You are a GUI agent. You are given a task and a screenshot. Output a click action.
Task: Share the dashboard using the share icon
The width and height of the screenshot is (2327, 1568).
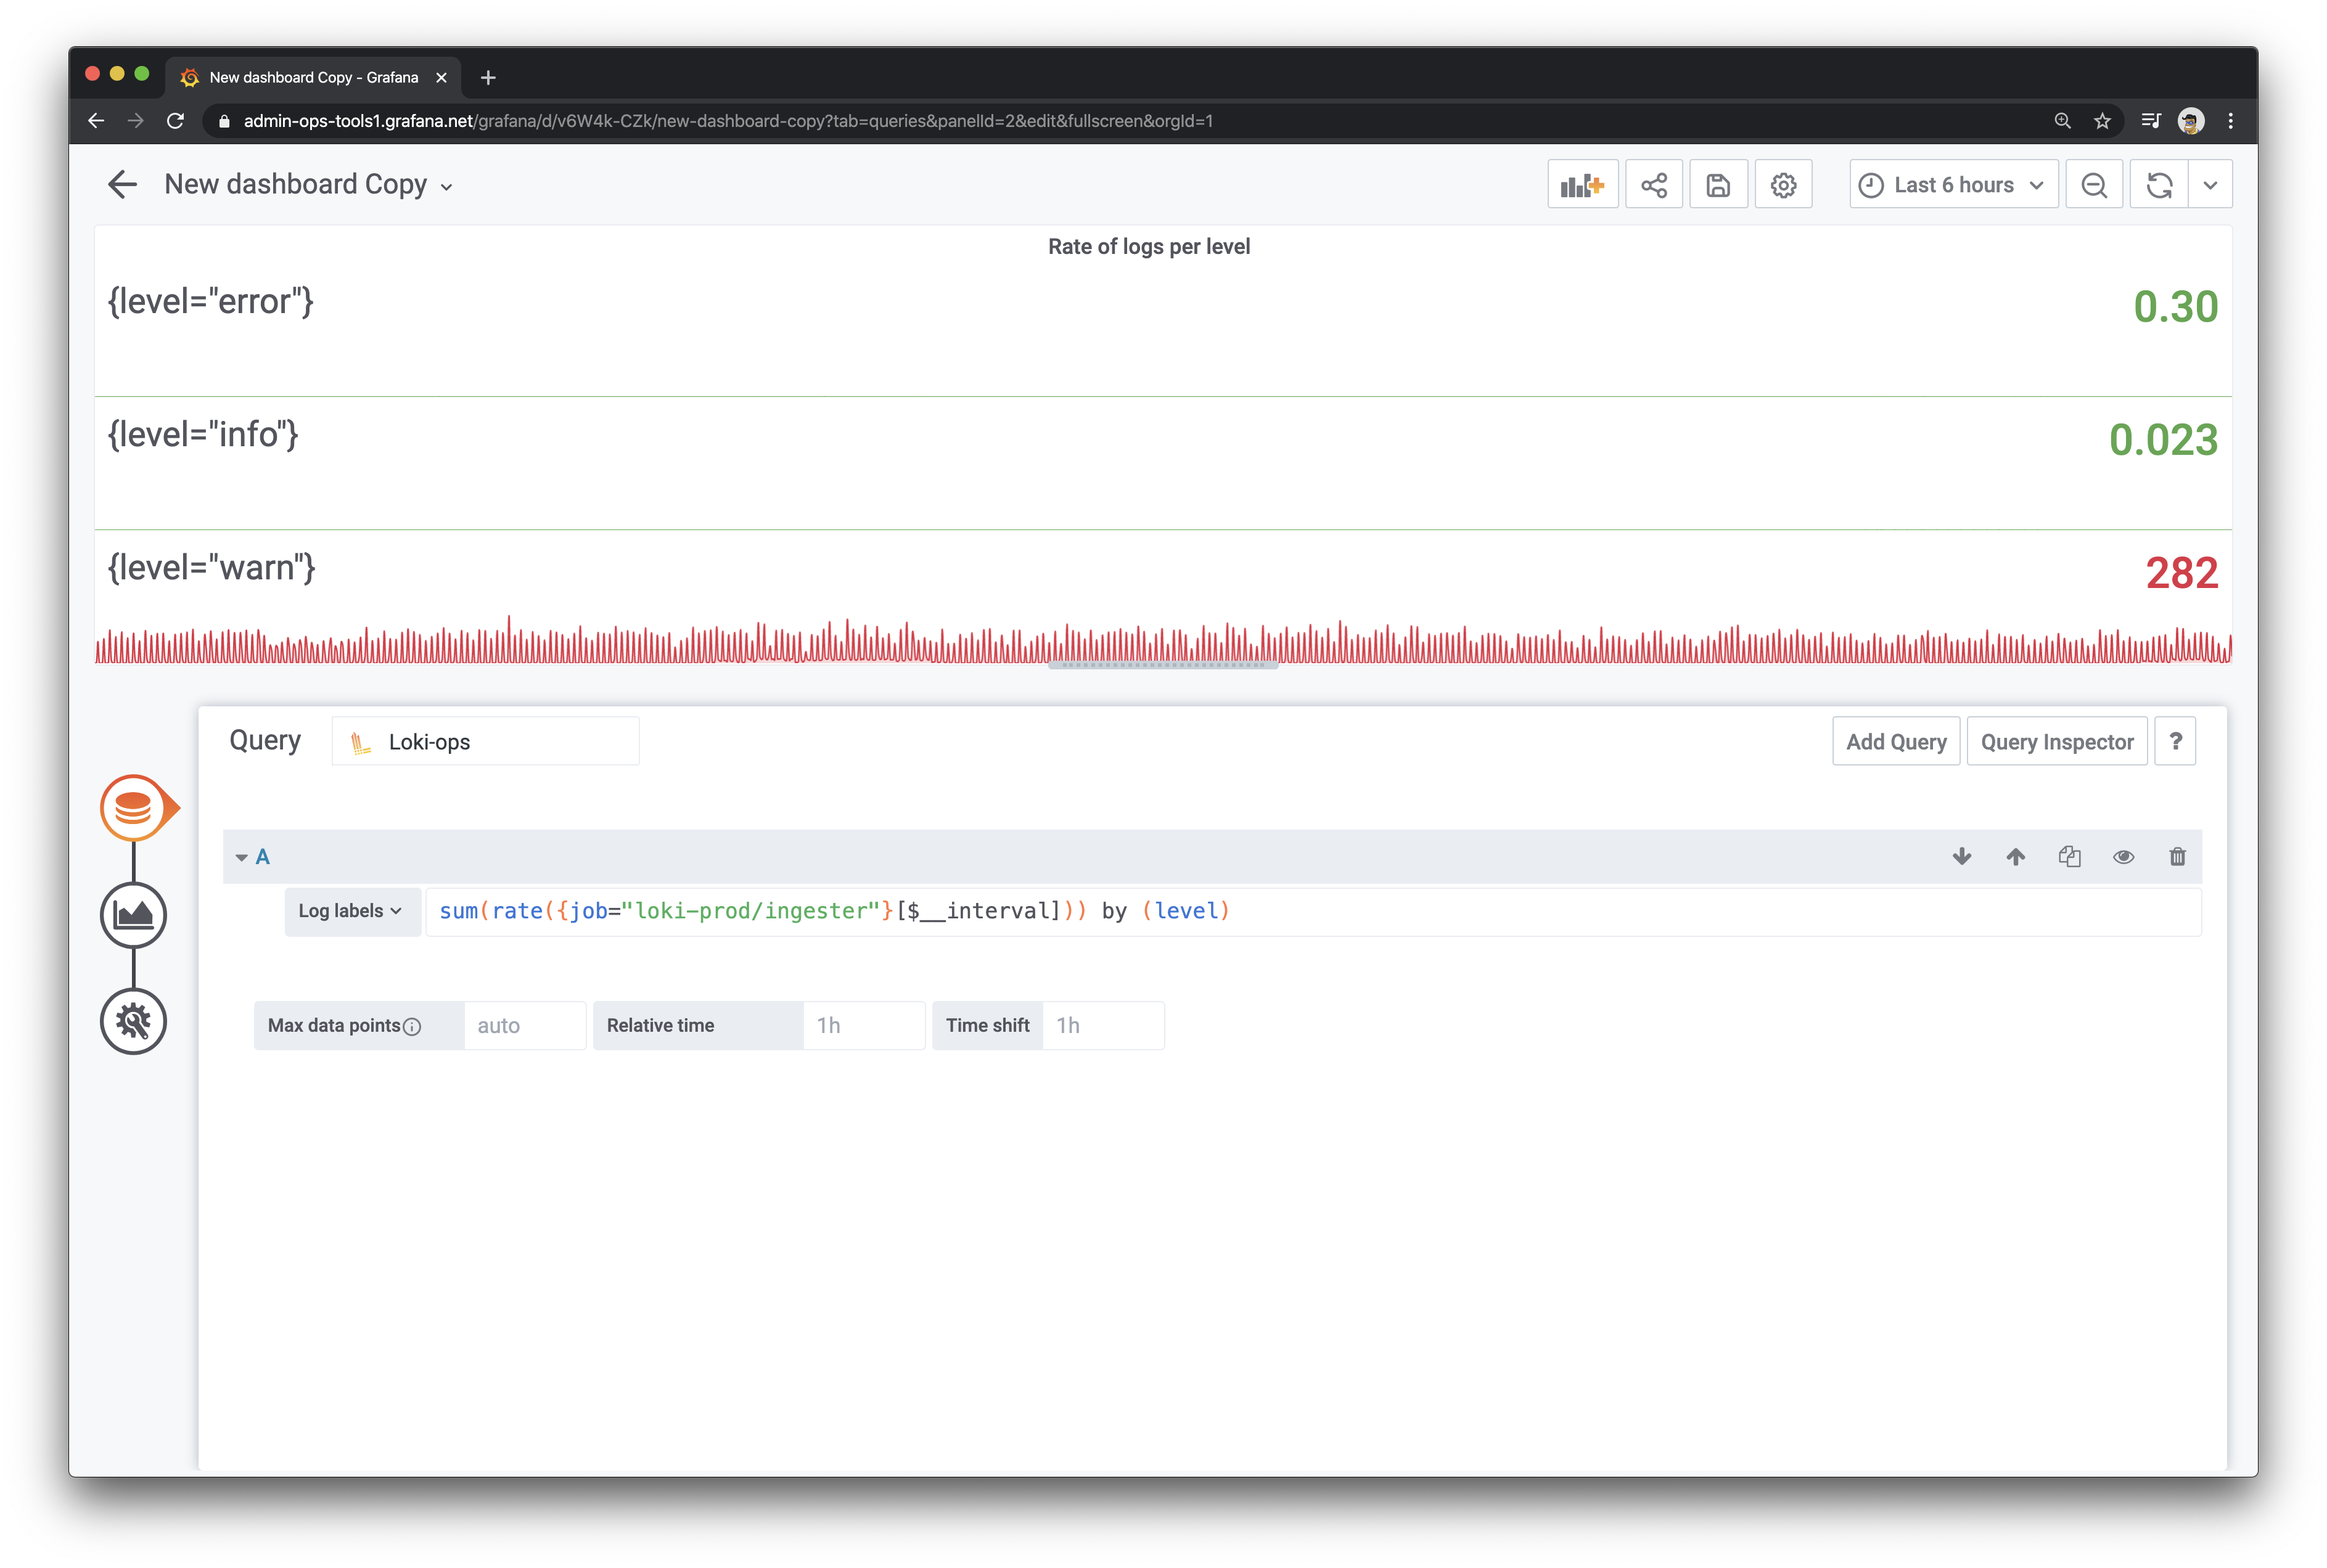[1654, 184]
